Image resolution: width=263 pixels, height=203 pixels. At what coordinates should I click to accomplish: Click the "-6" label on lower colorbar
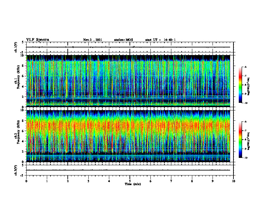(245, 122)
